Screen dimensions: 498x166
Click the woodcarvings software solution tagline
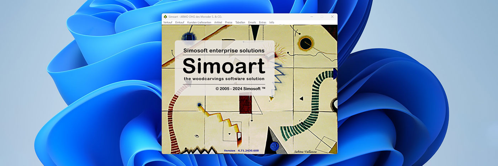point(224,79)
